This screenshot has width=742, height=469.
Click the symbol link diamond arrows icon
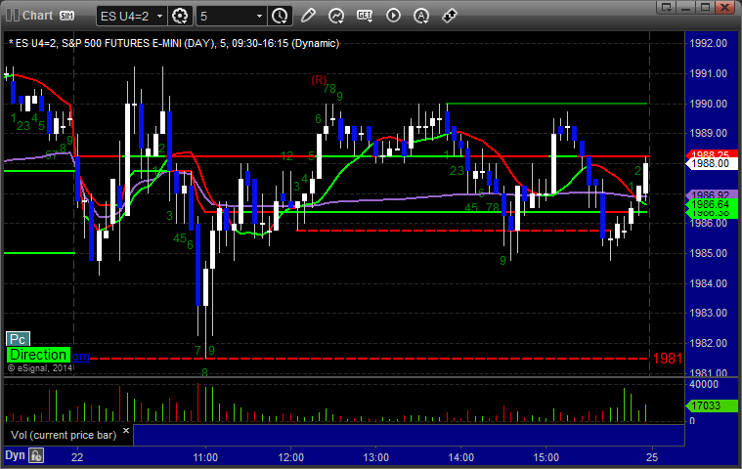click(x=449, y=16)
